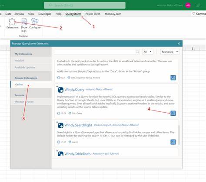Open the All filter dropdown
The height and width of the screenshot is (182, 206).
(x=147, y=52)
